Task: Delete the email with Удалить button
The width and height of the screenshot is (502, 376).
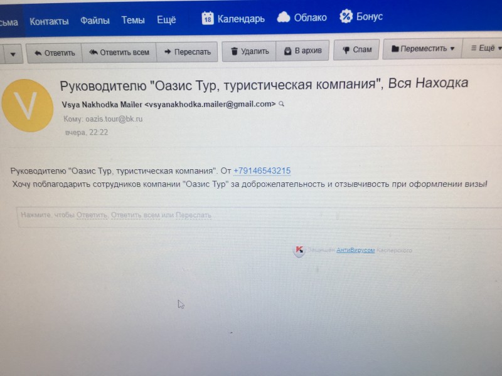Action: [249, 51]
